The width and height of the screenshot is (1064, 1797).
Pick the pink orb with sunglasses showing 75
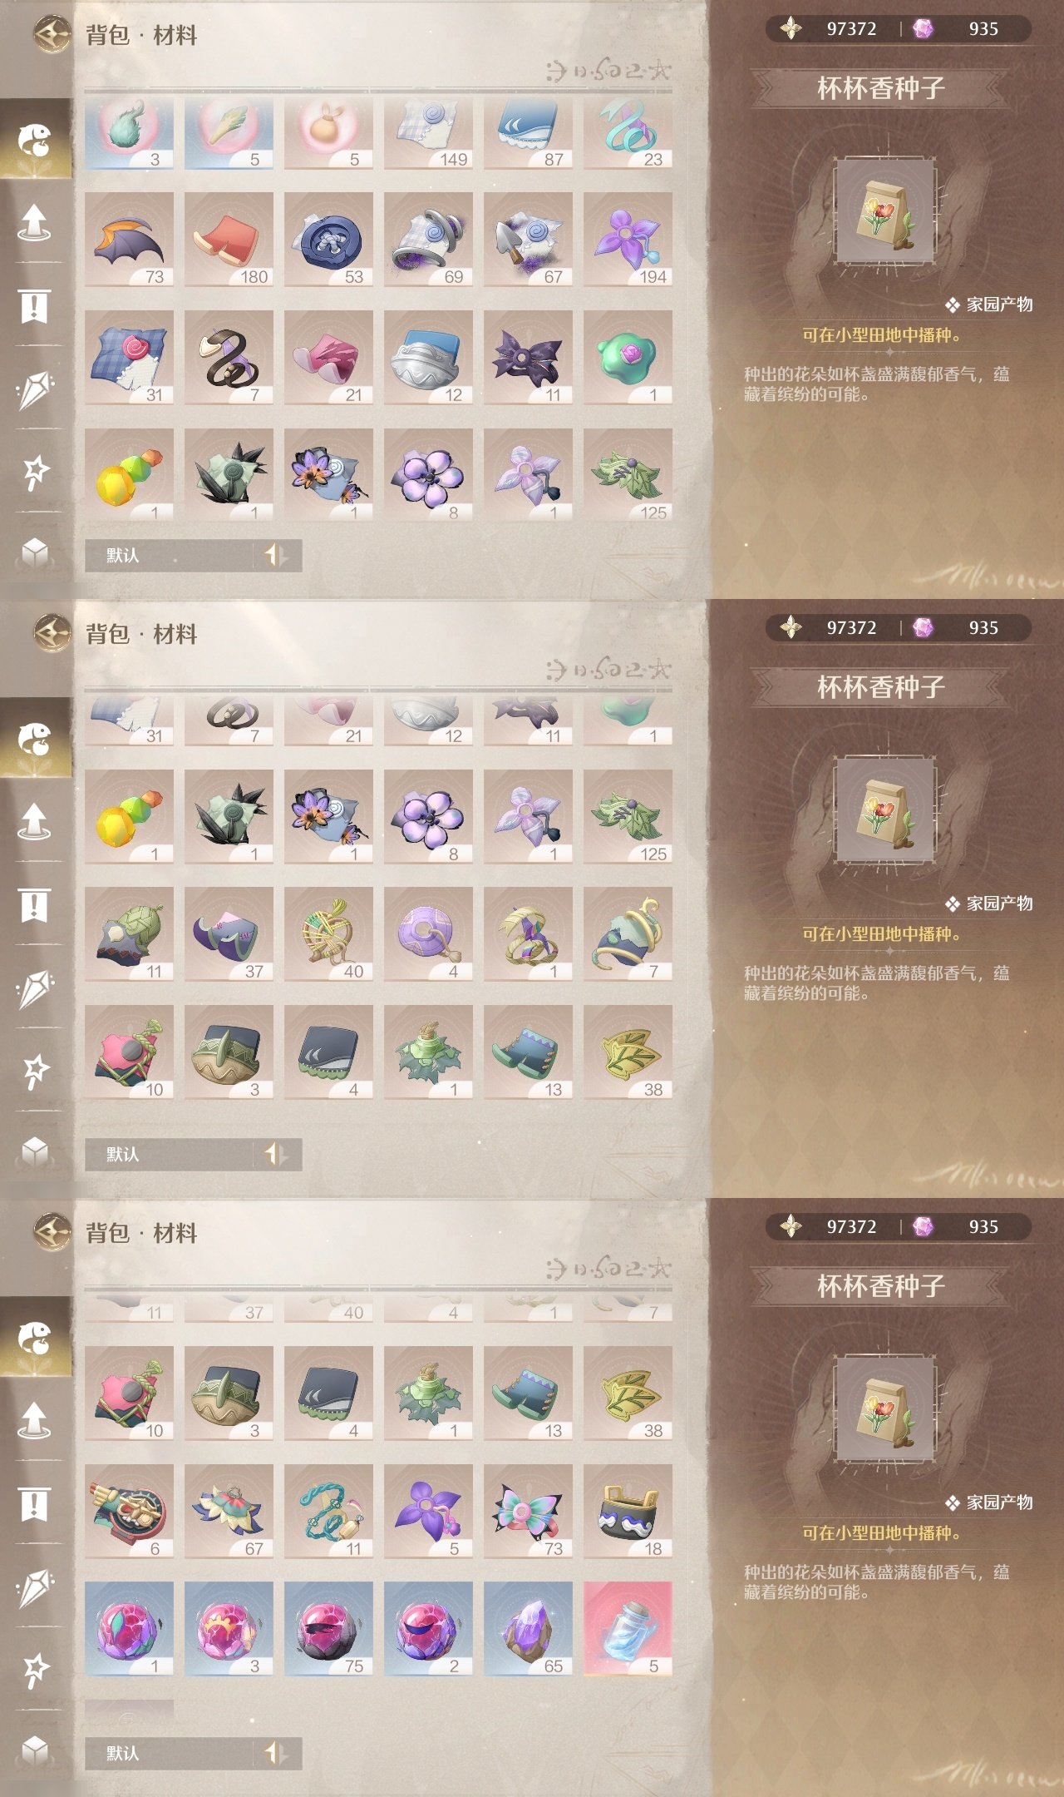tap(328, 1629)
